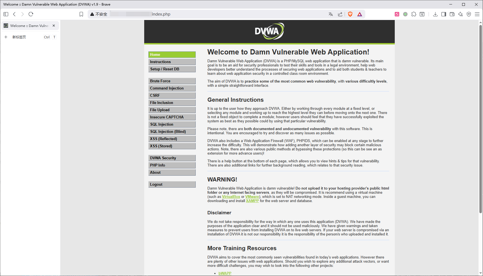Open the XSS (Stored) module

click(172, 146)
